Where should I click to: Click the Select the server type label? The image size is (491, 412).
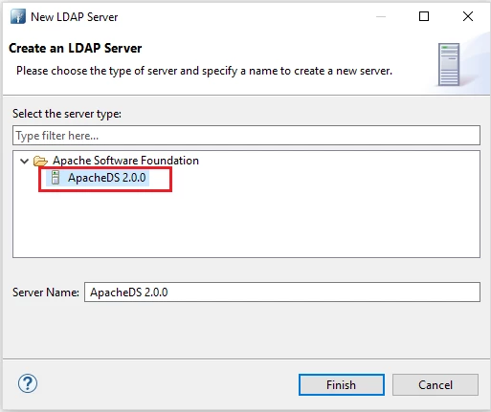[x=67, y=114]
